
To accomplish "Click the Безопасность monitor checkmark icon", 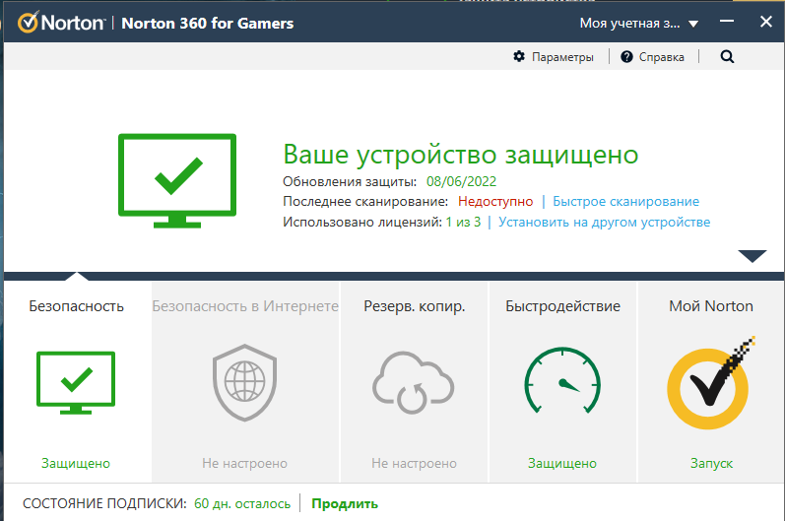I will (x=76, y=383).
